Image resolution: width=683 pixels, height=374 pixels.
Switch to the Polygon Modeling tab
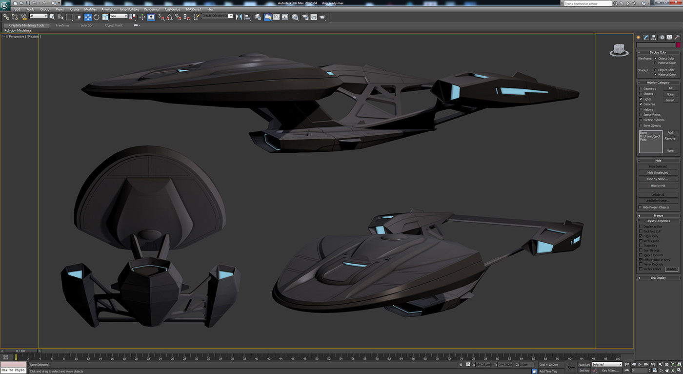tap(17, 30)
